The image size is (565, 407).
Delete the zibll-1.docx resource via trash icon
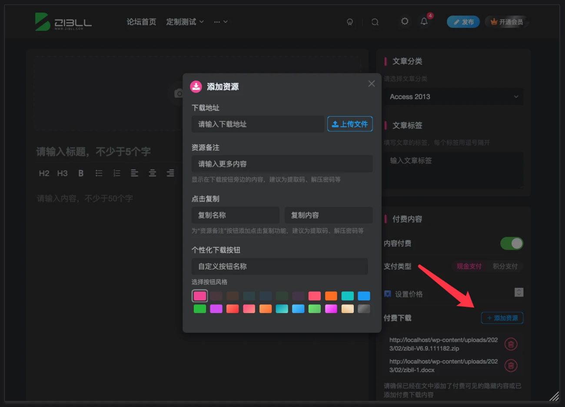511,366
